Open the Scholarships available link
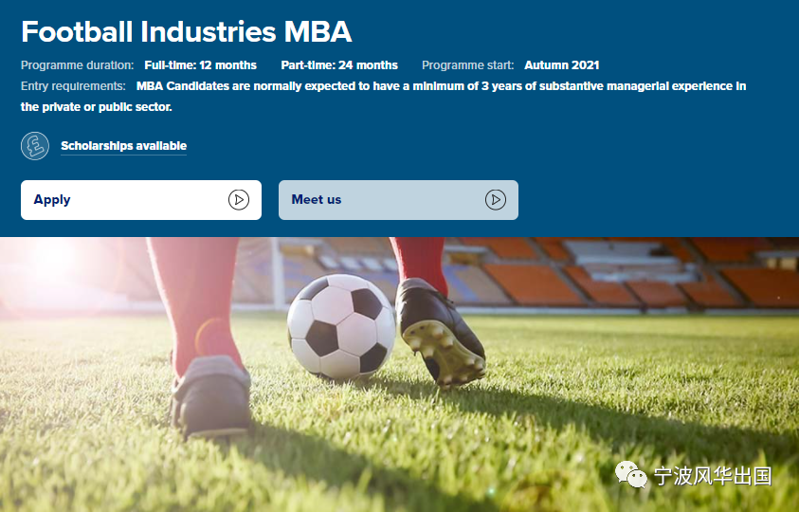 (124, 146)
